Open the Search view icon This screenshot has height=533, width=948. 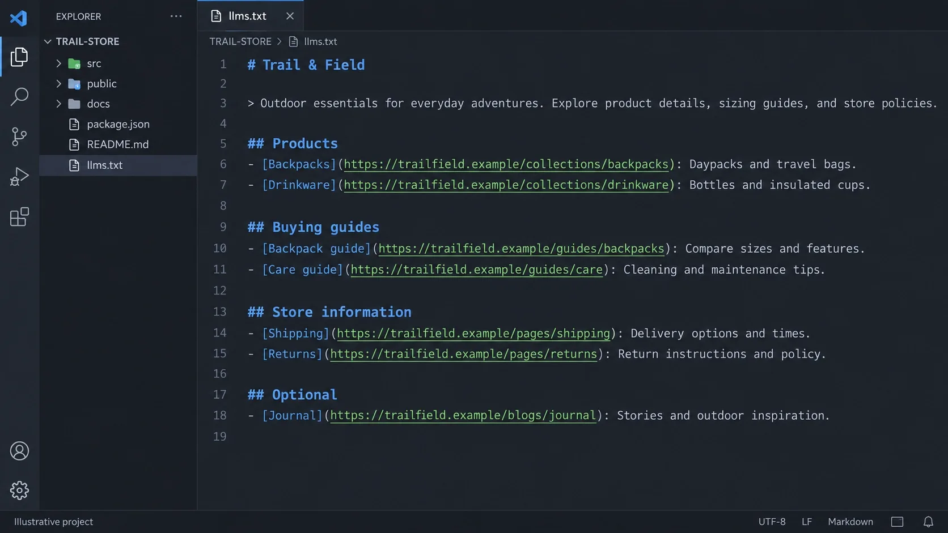(19, 96)
